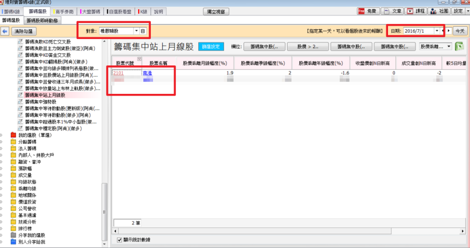
Task: Click the 排行榜 folder icon
Action: 13,228
